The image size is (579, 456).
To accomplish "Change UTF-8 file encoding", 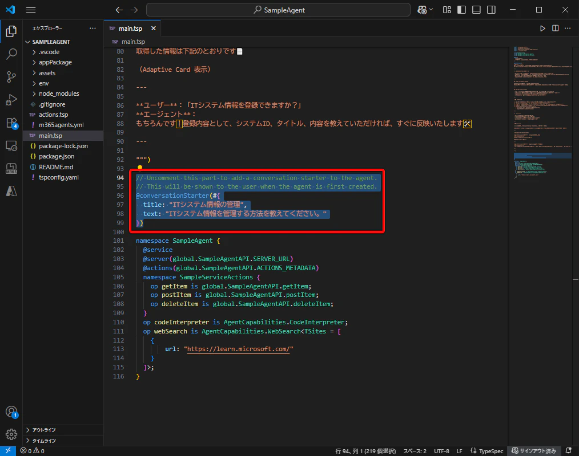I will [x=441, y=451].
